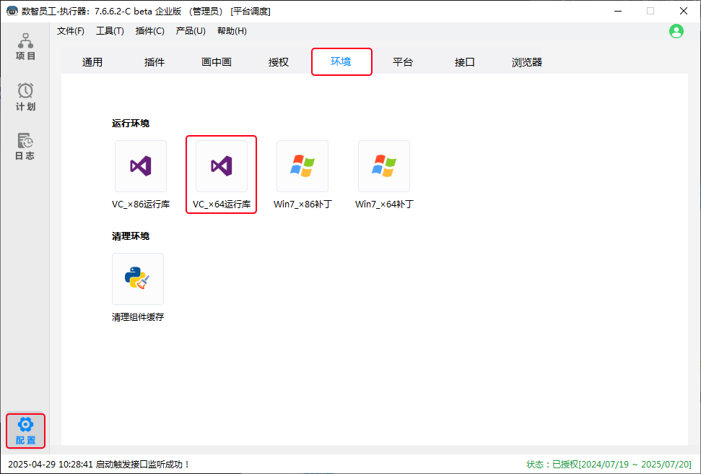
Task: Select the Win7_×86补丁 Windows icon
Action: [302, 167]
